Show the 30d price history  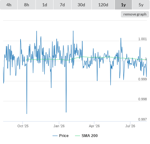tap(81, 5)
